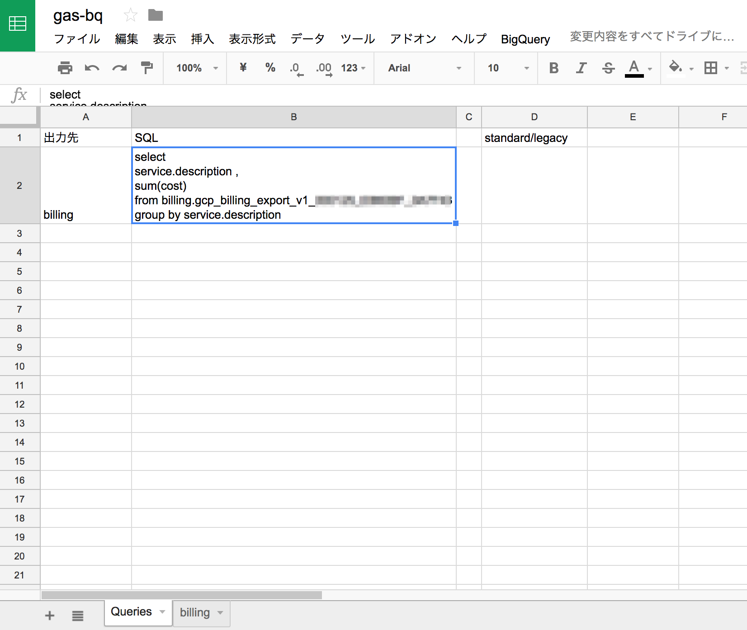This screenshot has width=747, height=630.
Task: Select column D header
Action: click(x=534, y=117)
